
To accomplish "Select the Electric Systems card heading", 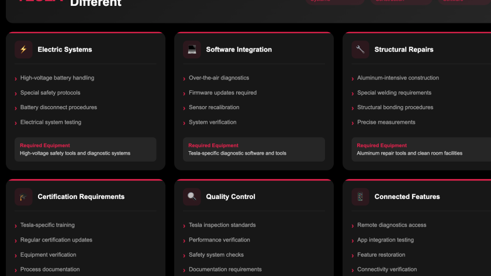I will (x=64, y=50).
